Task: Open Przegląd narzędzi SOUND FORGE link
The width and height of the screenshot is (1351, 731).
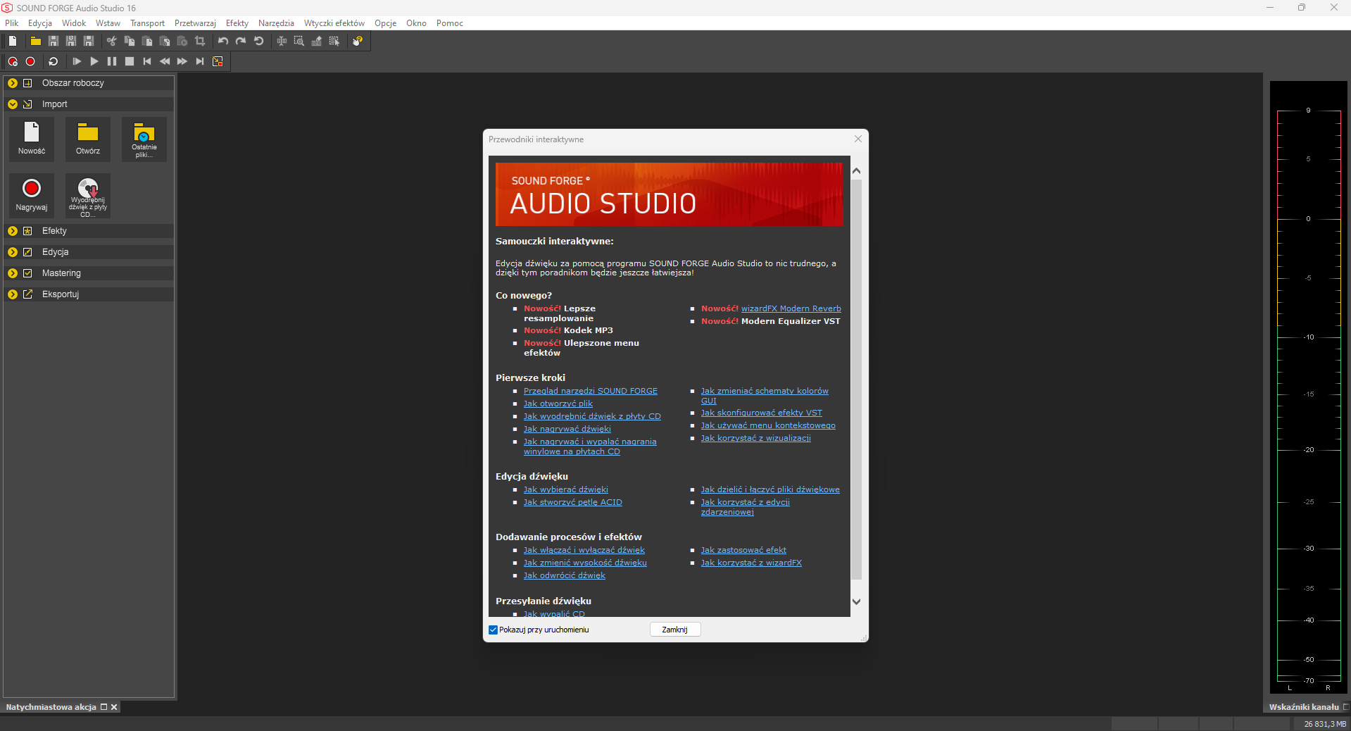Action: click(x=590, y=391)
